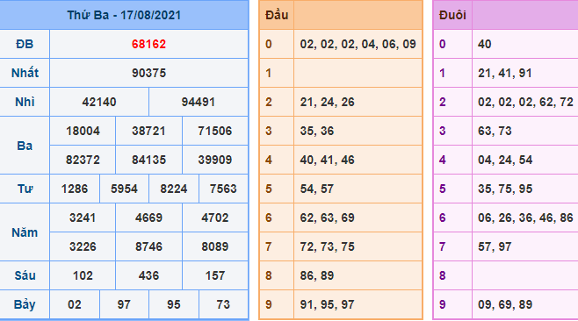578x321 pixels.
Task: Select the Bảy prize number 73
Action: click(223, 305)
